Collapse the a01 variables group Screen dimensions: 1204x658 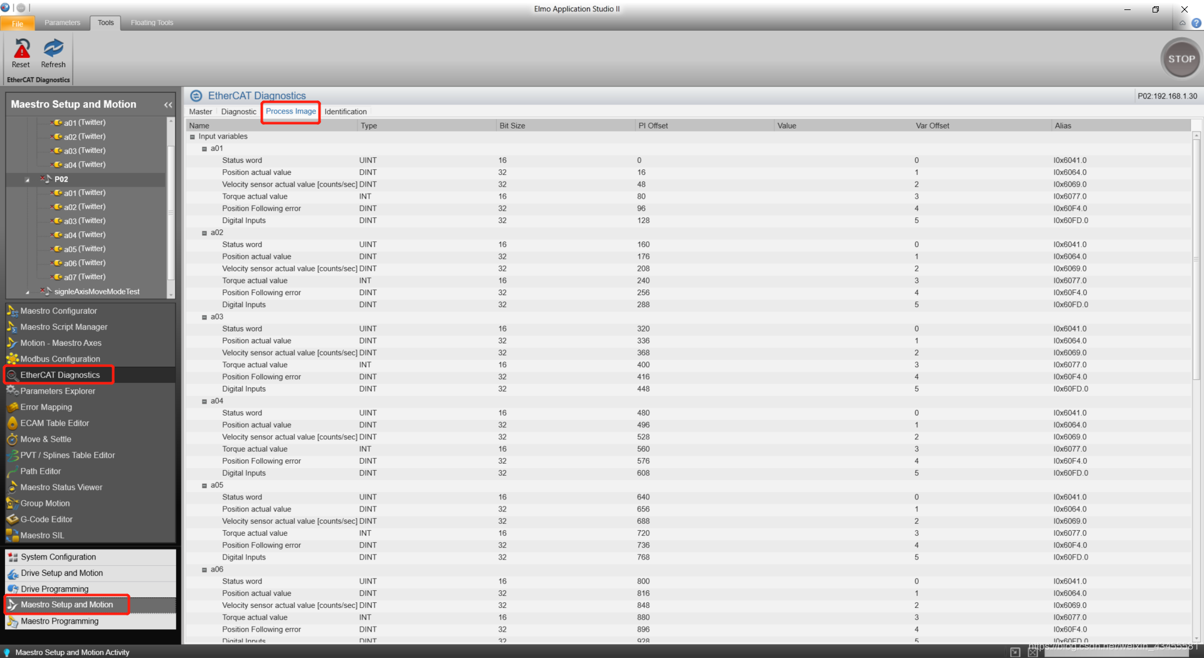coord(204,149)
